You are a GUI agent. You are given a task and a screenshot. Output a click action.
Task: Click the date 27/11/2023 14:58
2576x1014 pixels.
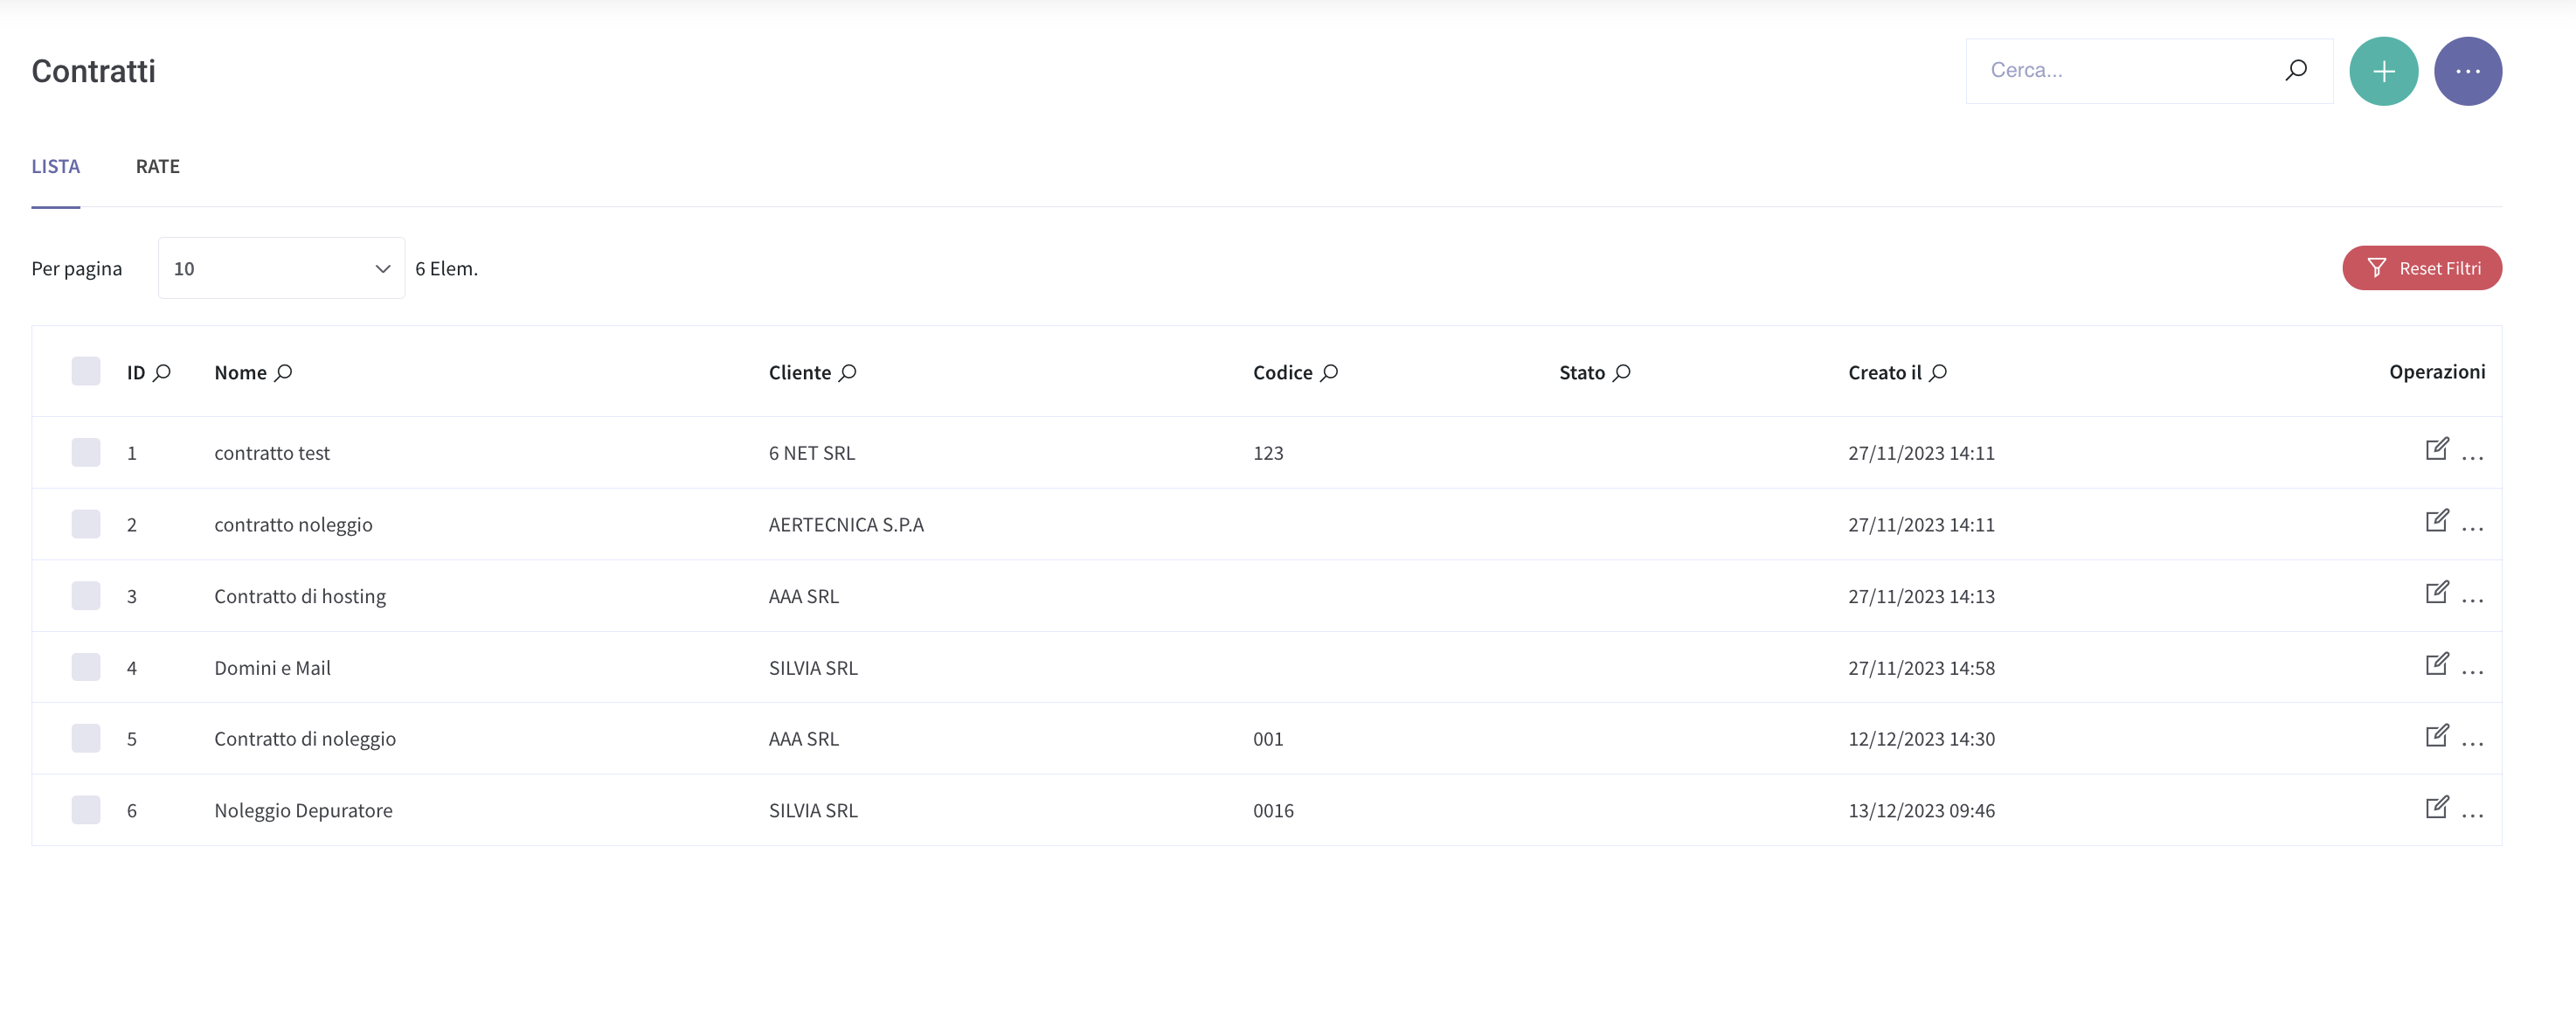pyautogui.click(x=1921, y=667)
